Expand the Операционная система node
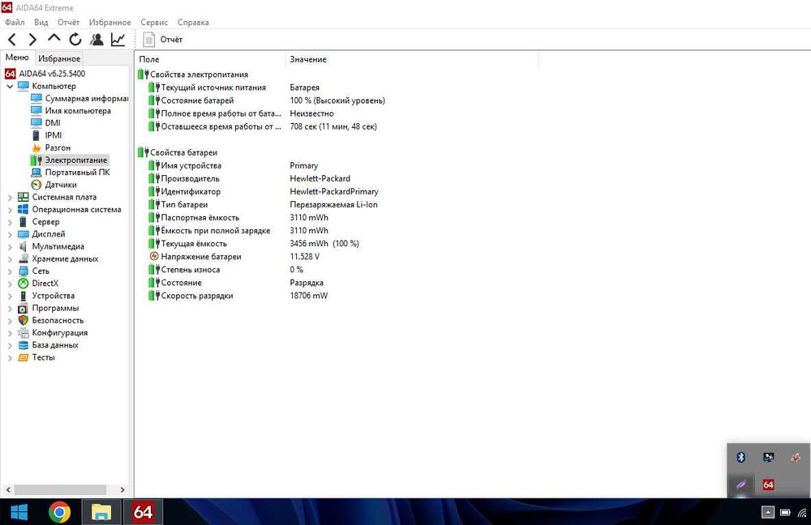811x525 pixels. pyautogui.click(x=10, y=210)
